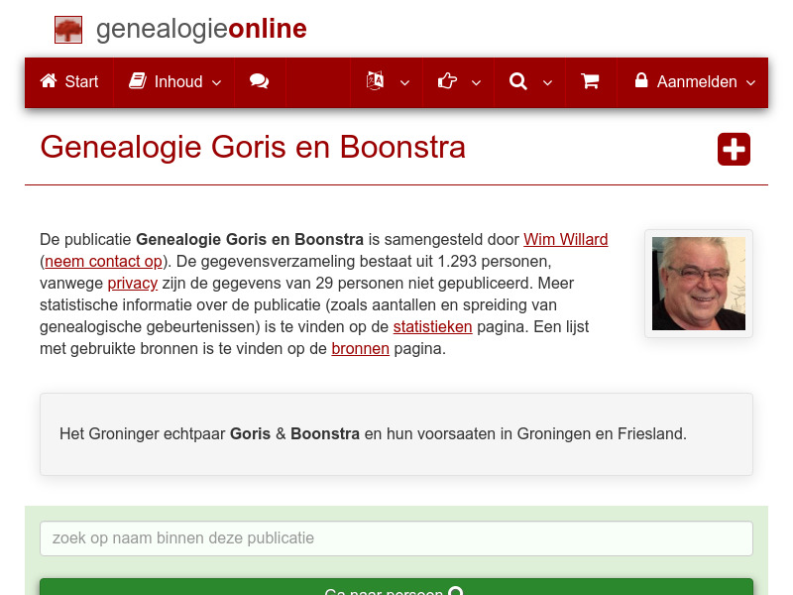Viewport: 793px width, 595px height.
Task: Open the Aanmelden dropdown arrow
Action: coord(751,83)
